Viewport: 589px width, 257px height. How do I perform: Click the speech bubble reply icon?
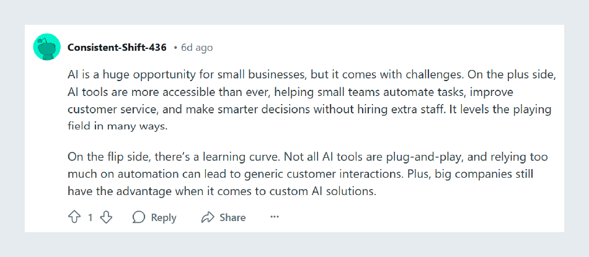click(139, 217)
